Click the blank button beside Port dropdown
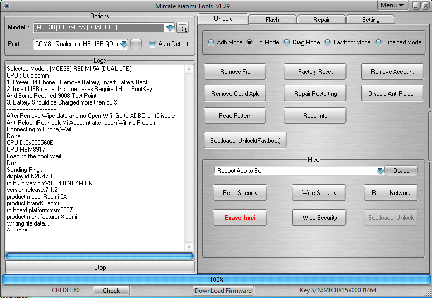Screen dimensions: 432x298 coord(136,44)
